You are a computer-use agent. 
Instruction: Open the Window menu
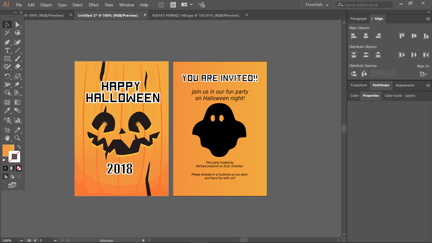click(127, 5)
